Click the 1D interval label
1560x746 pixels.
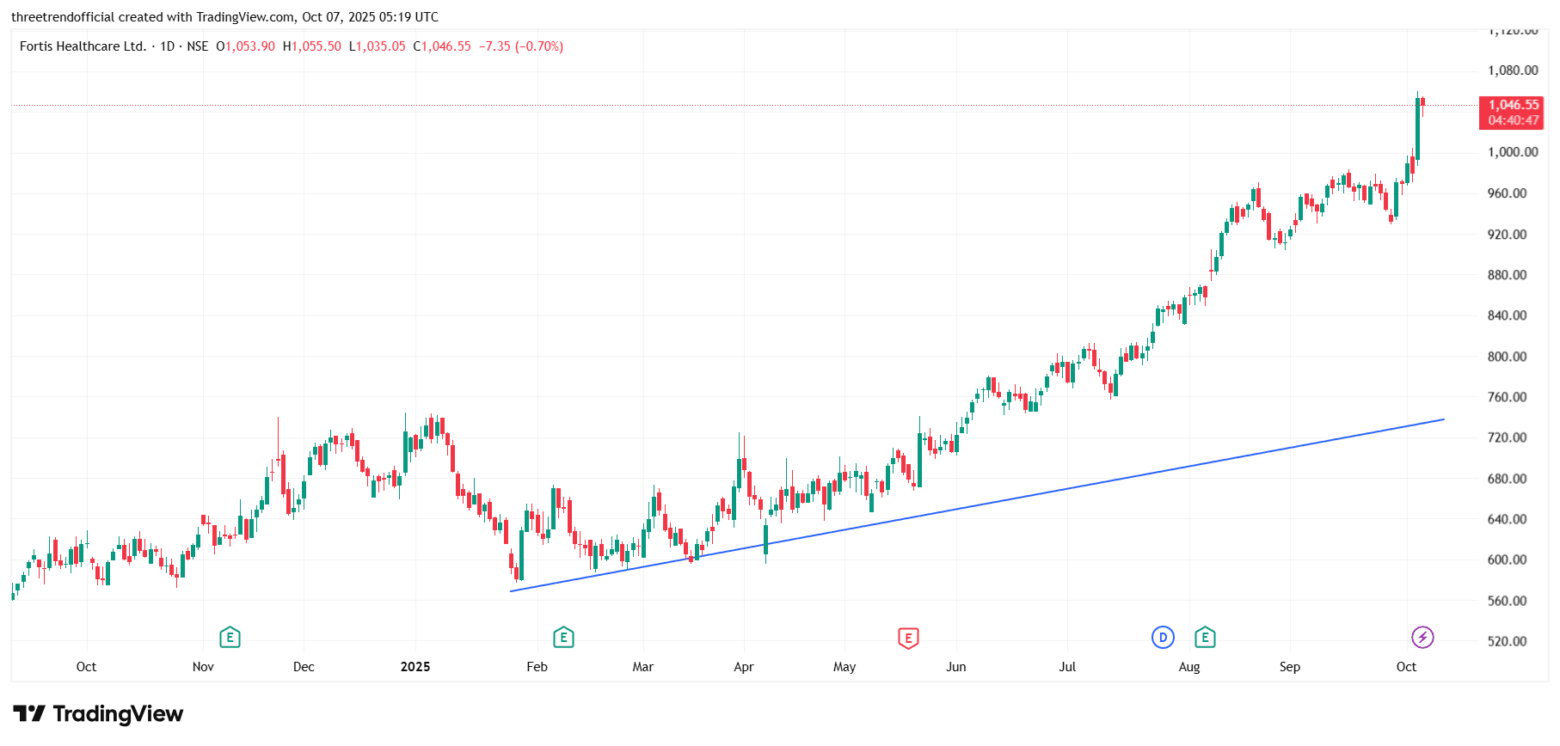click(168, 46)
